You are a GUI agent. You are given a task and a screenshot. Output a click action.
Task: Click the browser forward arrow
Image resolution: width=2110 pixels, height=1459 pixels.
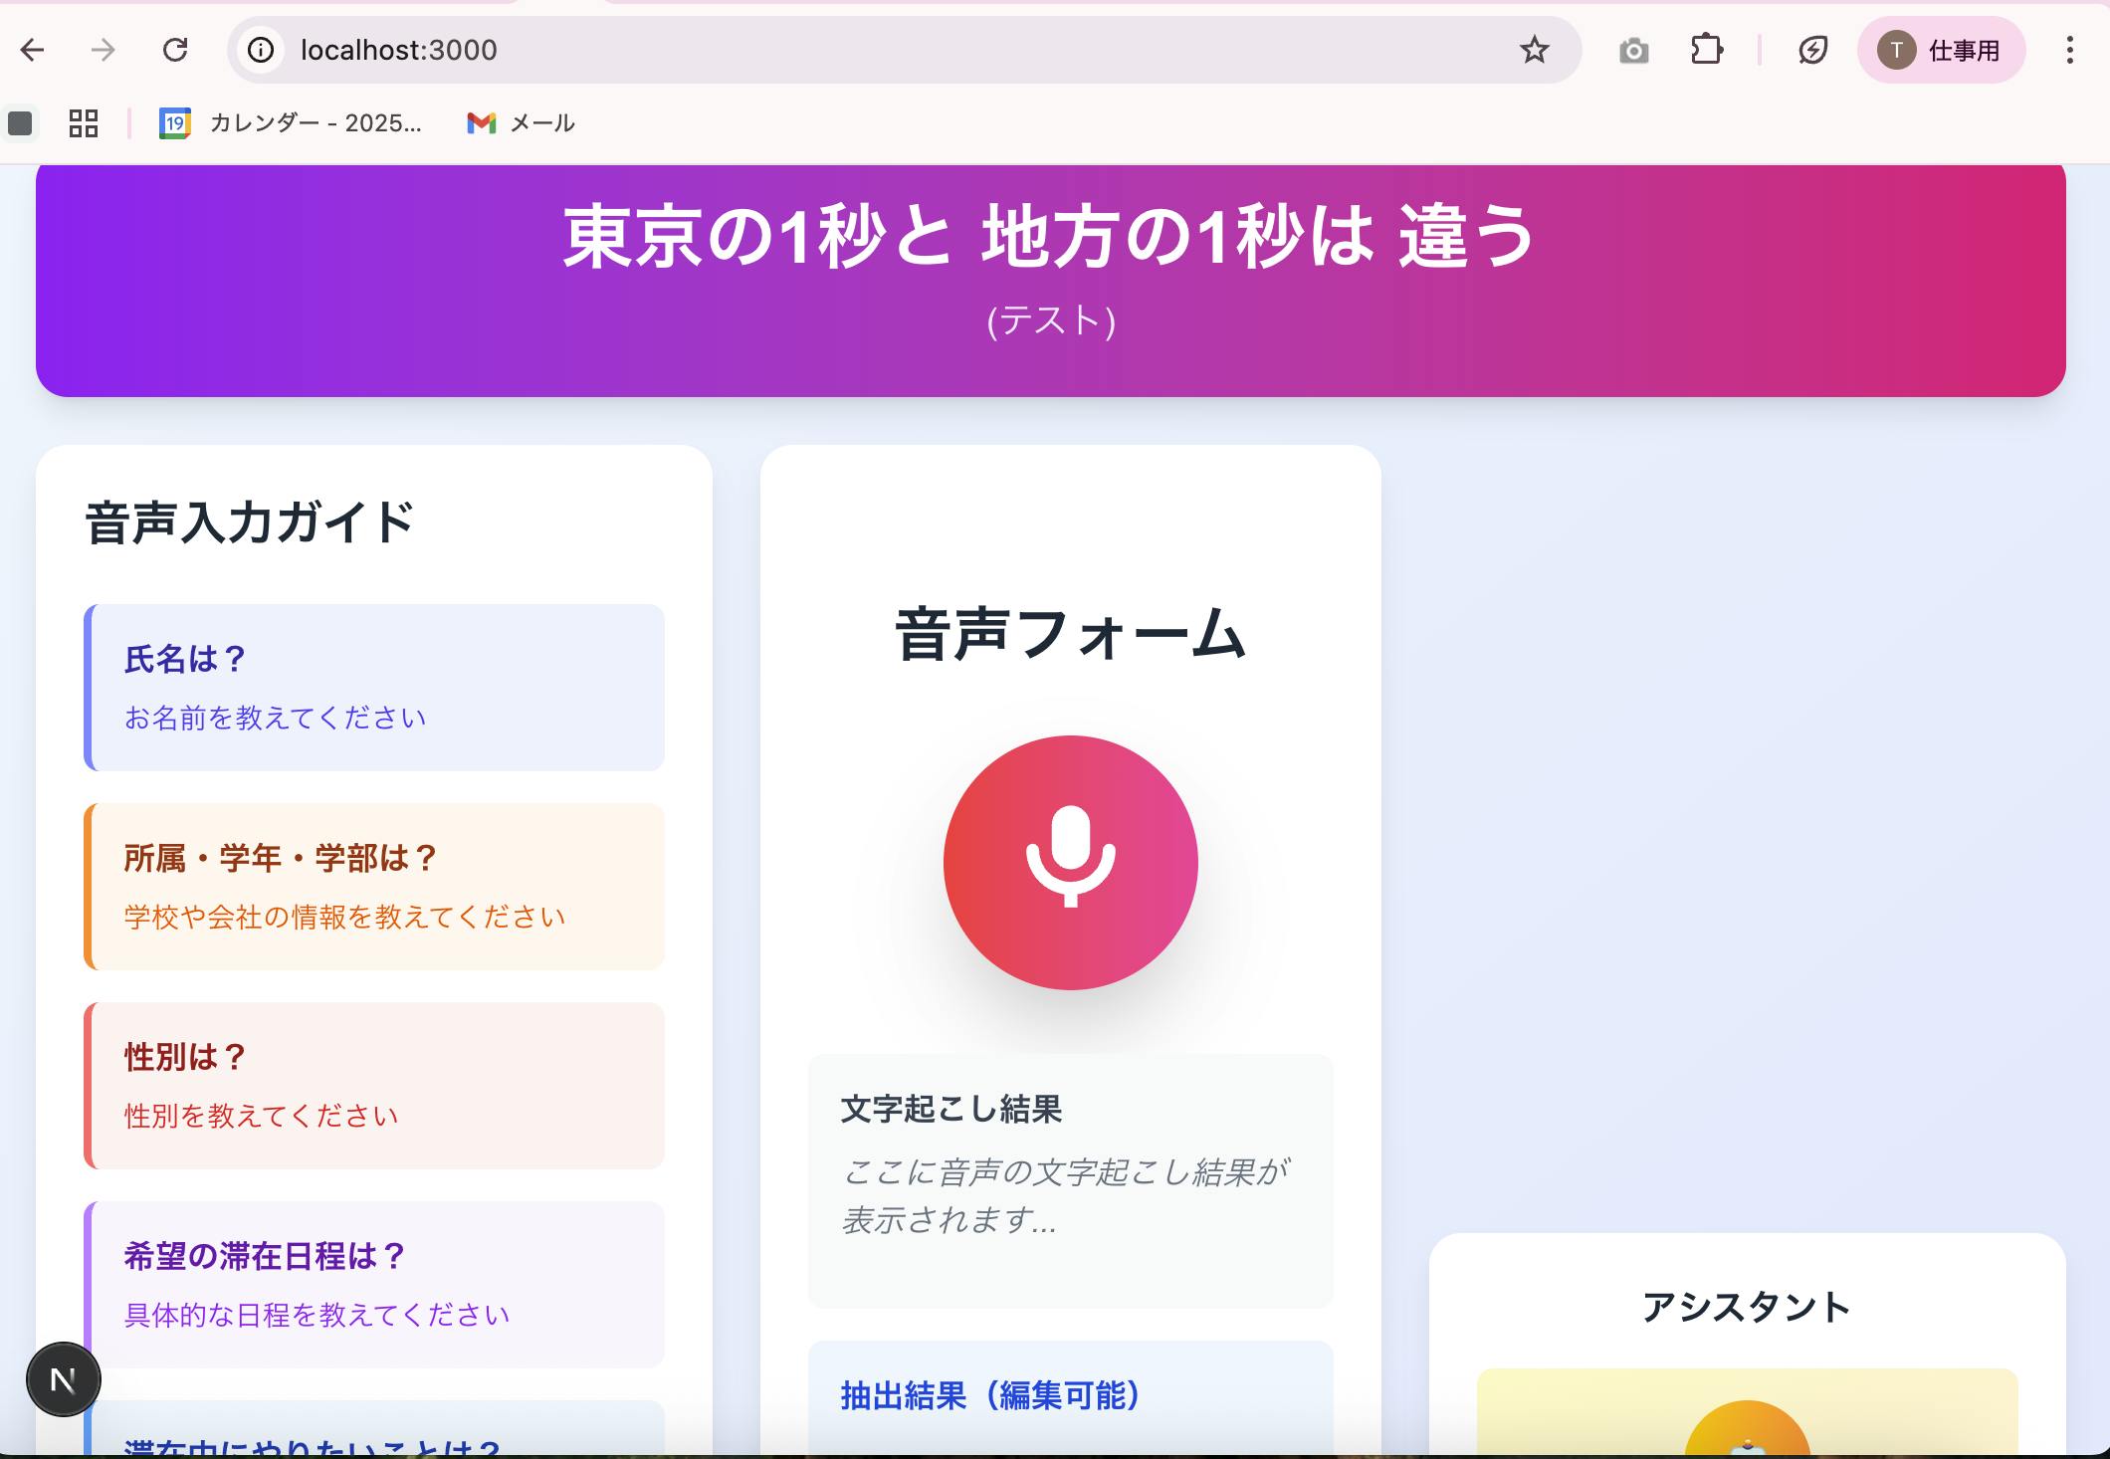[x=104, y=50]
